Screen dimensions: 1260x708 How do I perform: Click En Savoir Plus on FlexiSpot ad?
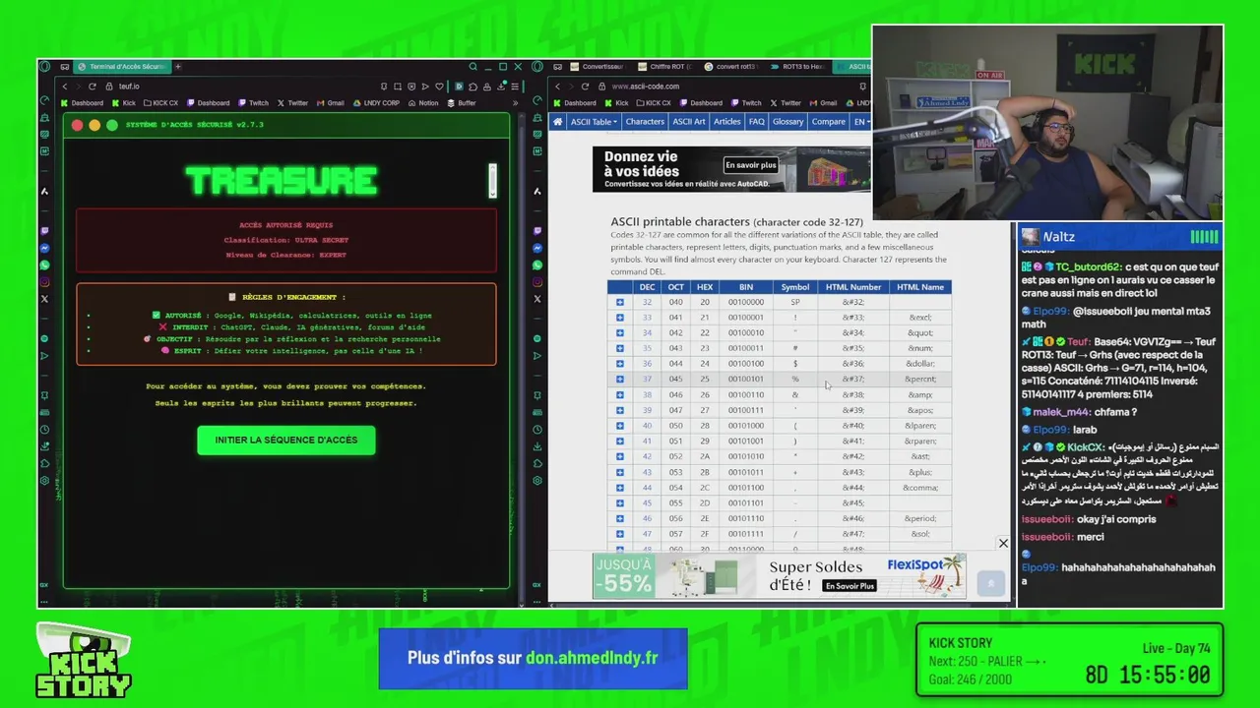[850, 586]
